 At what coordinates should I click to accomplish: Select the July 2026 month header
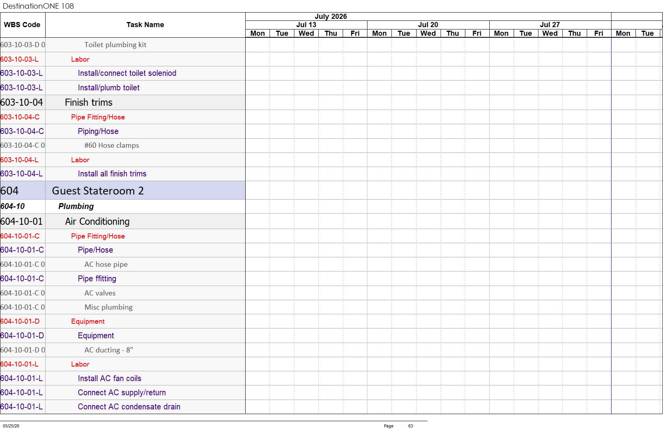click(x=331, y=17)
